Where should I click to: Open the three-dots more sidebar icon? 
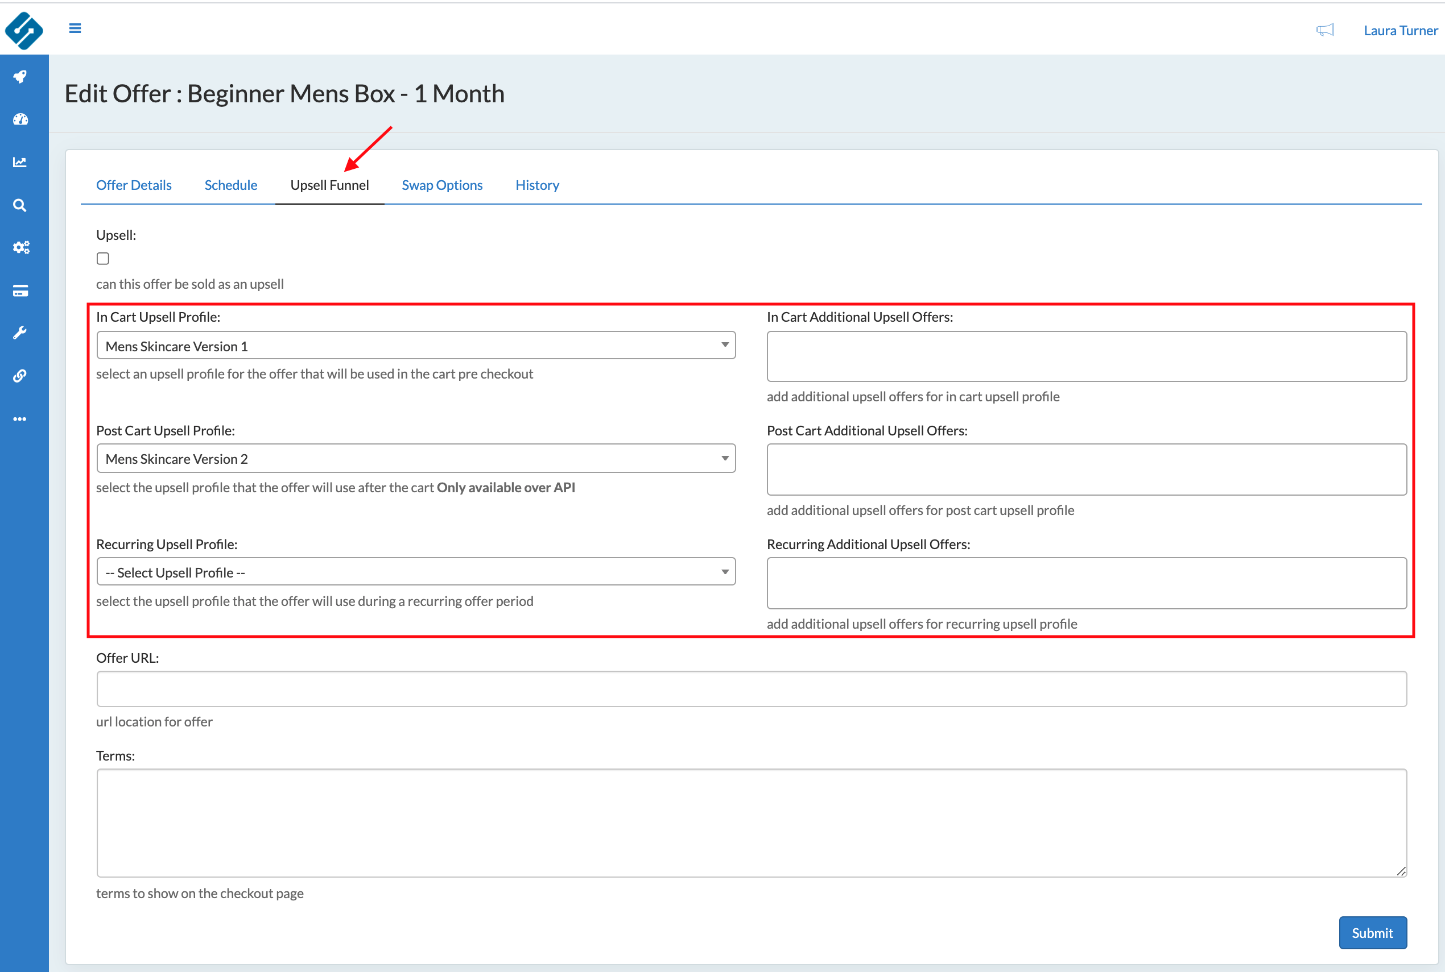click(20, 419)
